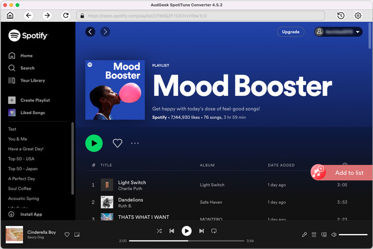Toggle shuffle playback
The image size is (373, 249).
[x=159, y=231]
